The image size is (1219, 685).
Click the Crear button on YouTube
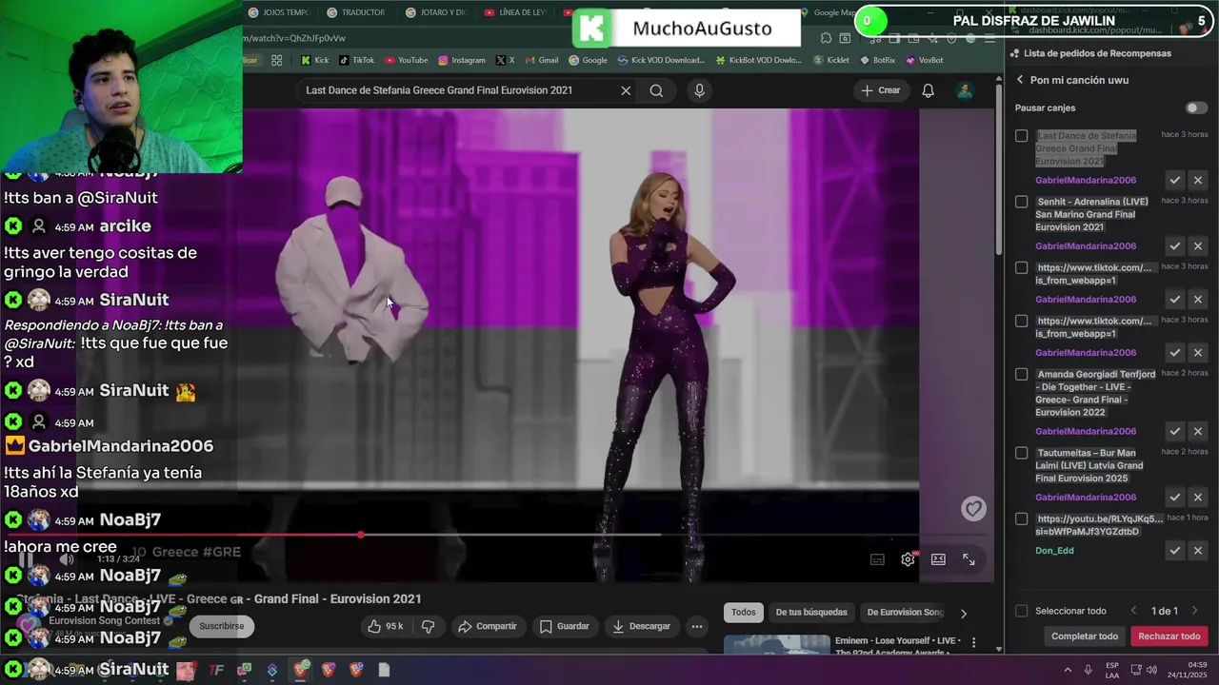pos(880,90)
